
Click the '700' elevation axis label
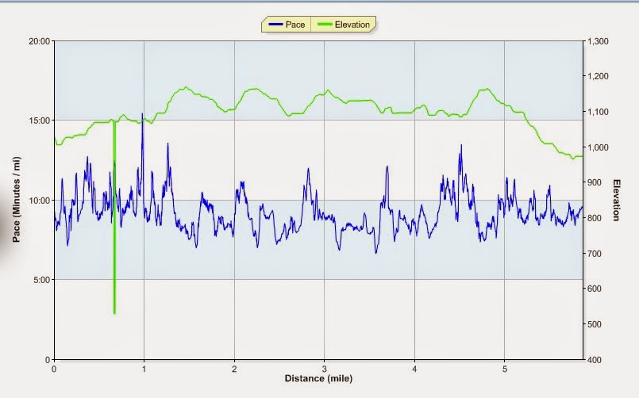595,254
